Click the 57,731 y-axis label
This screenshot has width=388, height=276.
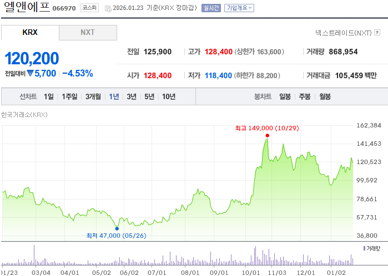tap(367, 217)
